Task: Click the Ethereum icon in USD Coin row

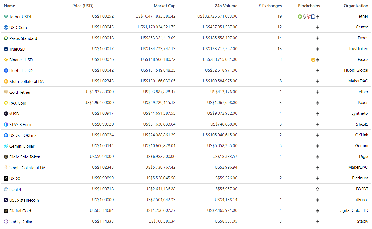Action: (317, 27)
